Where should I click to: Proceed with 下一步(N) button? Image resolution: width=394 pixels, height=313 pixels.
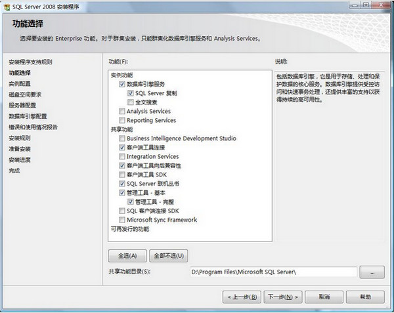(283, 297)
